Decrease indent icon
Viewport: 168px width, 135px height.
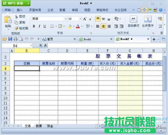click(x=116, y=26)
